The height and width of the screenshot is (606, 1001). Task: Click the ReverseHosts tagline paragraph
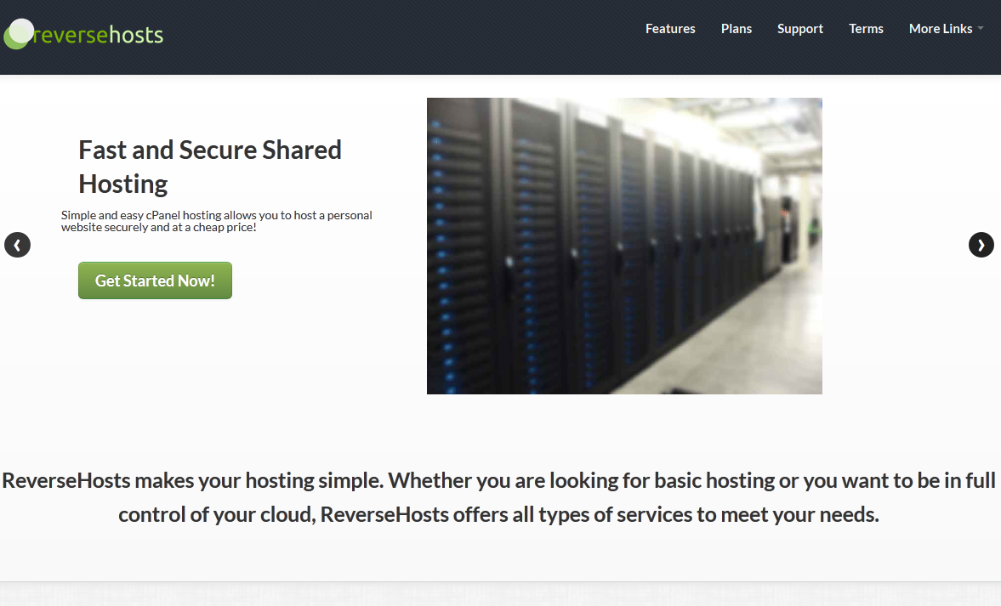(x=499, y=497)
